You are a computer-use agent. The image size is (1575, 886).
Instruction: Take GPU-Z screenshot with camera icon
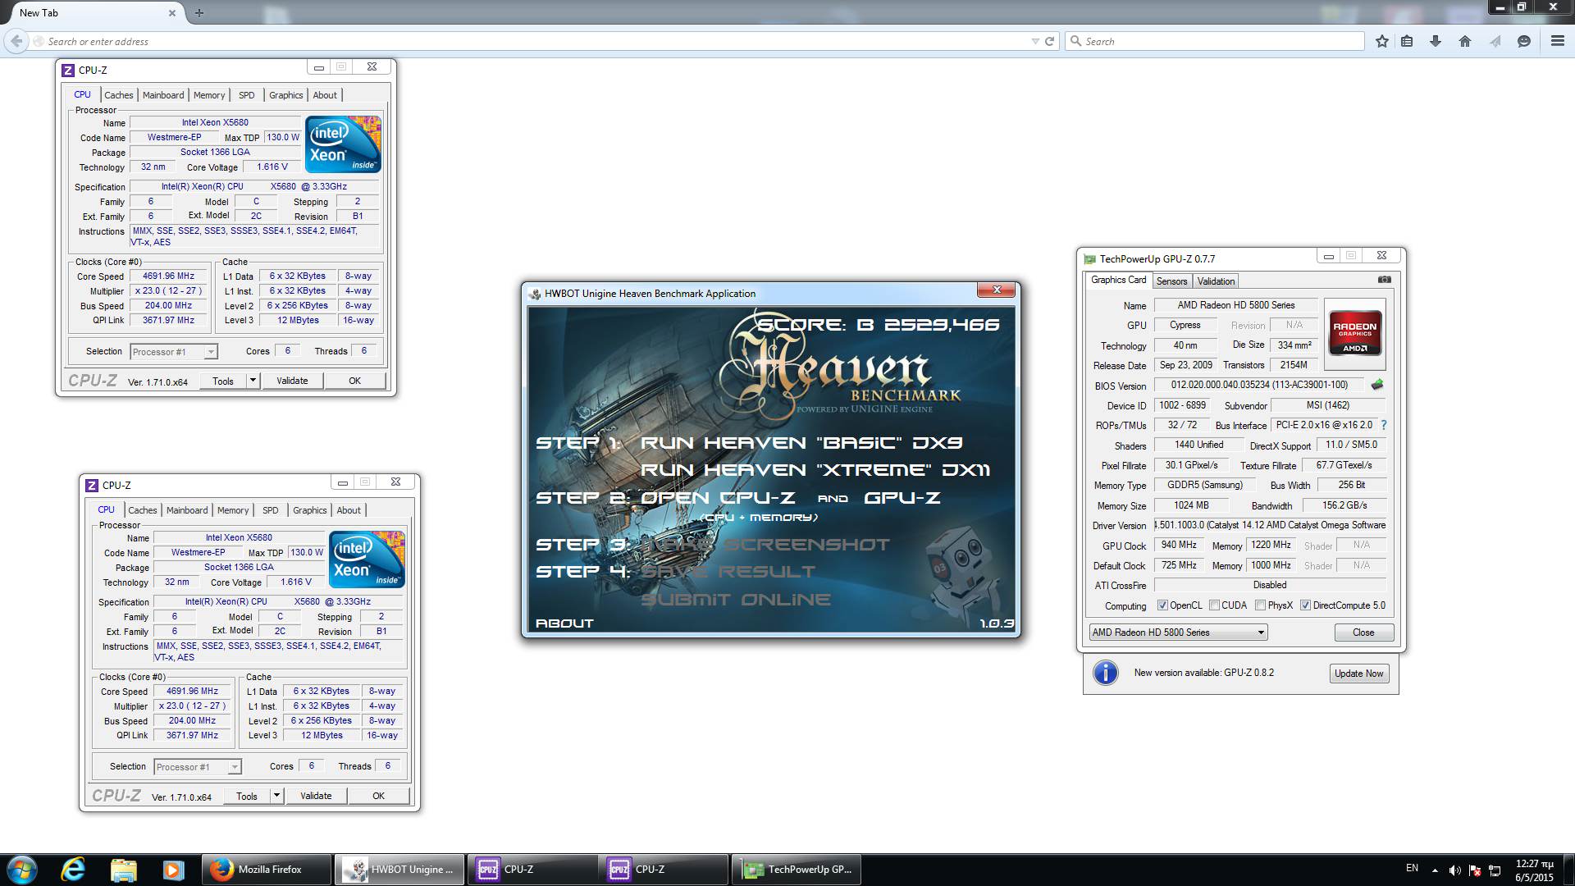pos(1385,280)
